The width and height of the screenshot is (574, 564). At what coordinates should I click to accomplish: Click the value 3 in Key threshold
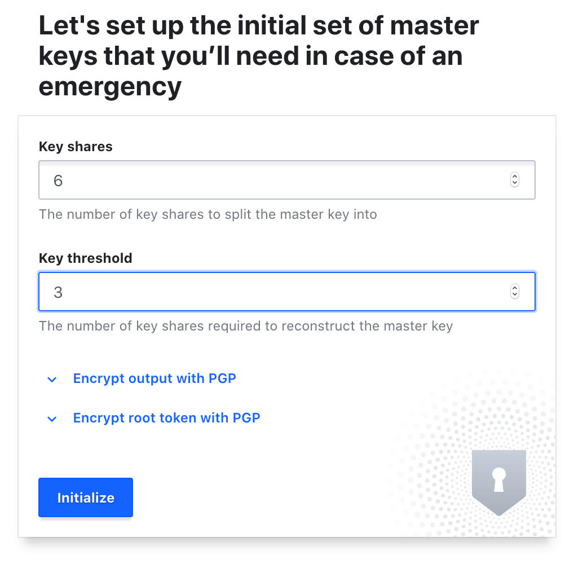[x=58, y=292]
